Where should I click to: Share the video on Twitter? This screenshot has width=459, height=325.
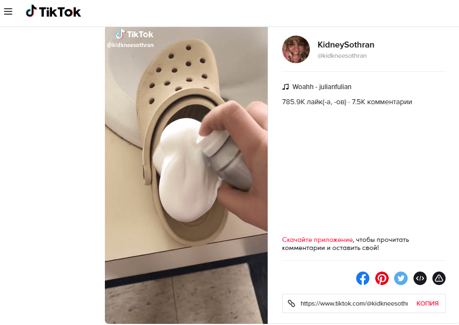tap(401, 278)
